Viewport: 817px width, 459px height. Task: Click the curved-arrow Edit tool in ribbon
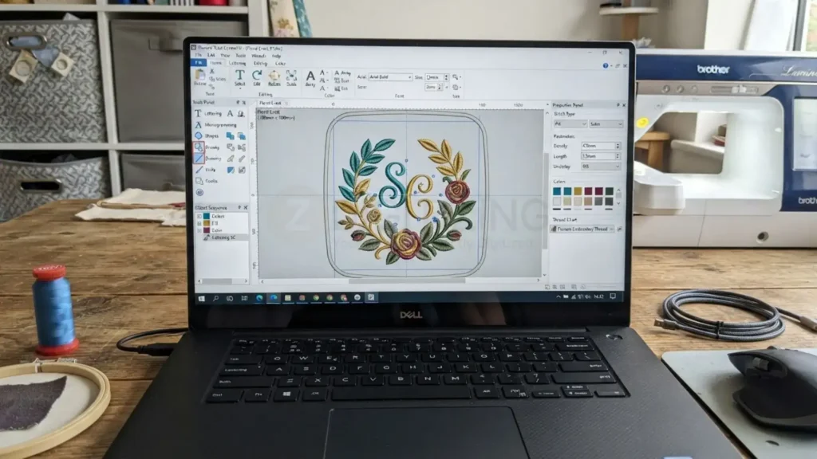[257, 77]
